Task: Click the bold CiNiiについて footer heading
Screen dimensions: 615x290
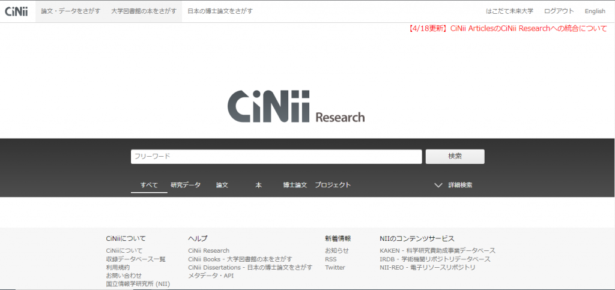Action: coord(126,238)
